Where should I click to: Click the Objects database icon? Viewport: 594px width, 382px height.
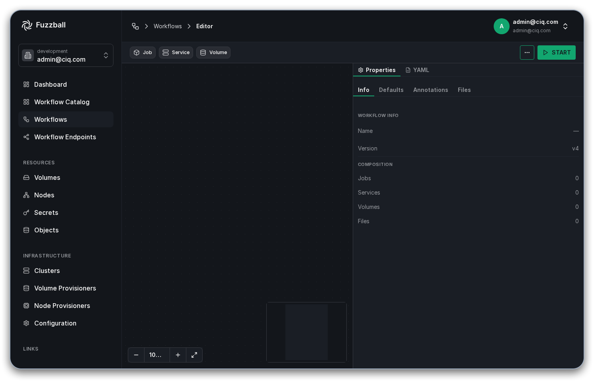coord(26,230)
